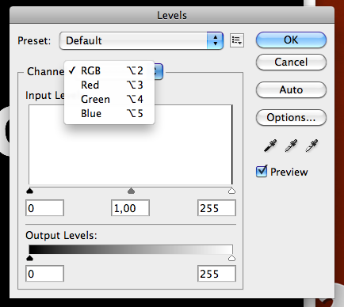Open the preset options menu icon
This screenshot has width=344, height=307.
[x=237, y=40]
